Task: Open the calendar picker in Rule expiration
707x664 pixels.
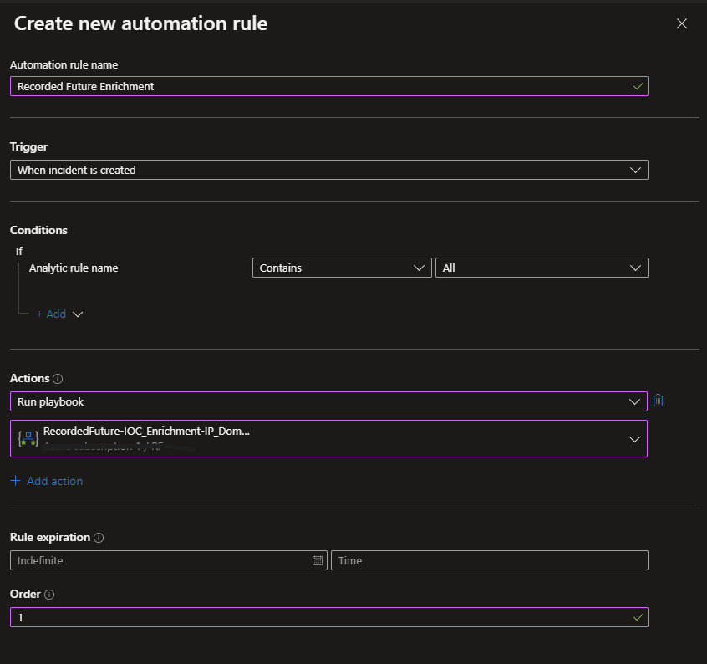Action: click(x=318, y=560)
